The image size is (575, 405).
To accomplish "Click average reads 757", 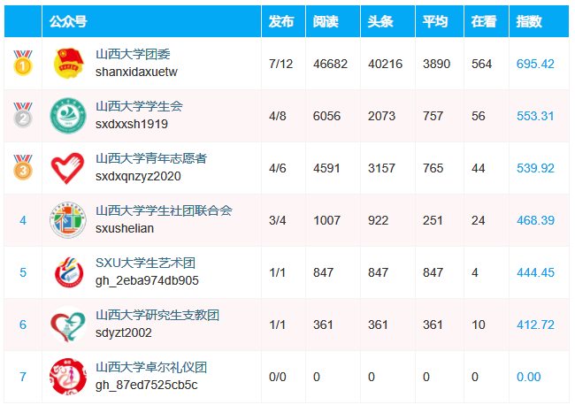I will [x=433, y=116].
